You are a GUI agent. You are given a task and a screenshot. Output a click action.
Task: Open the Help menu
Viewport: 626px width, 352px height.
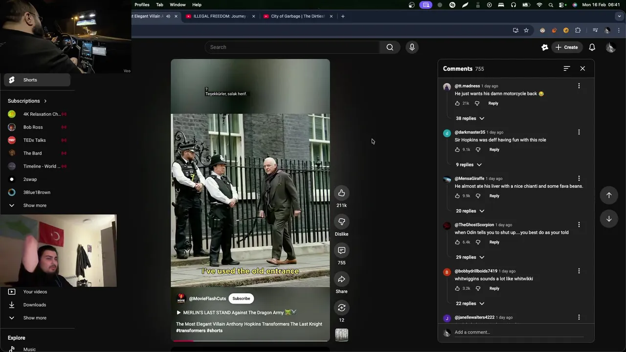click(197, 5)
